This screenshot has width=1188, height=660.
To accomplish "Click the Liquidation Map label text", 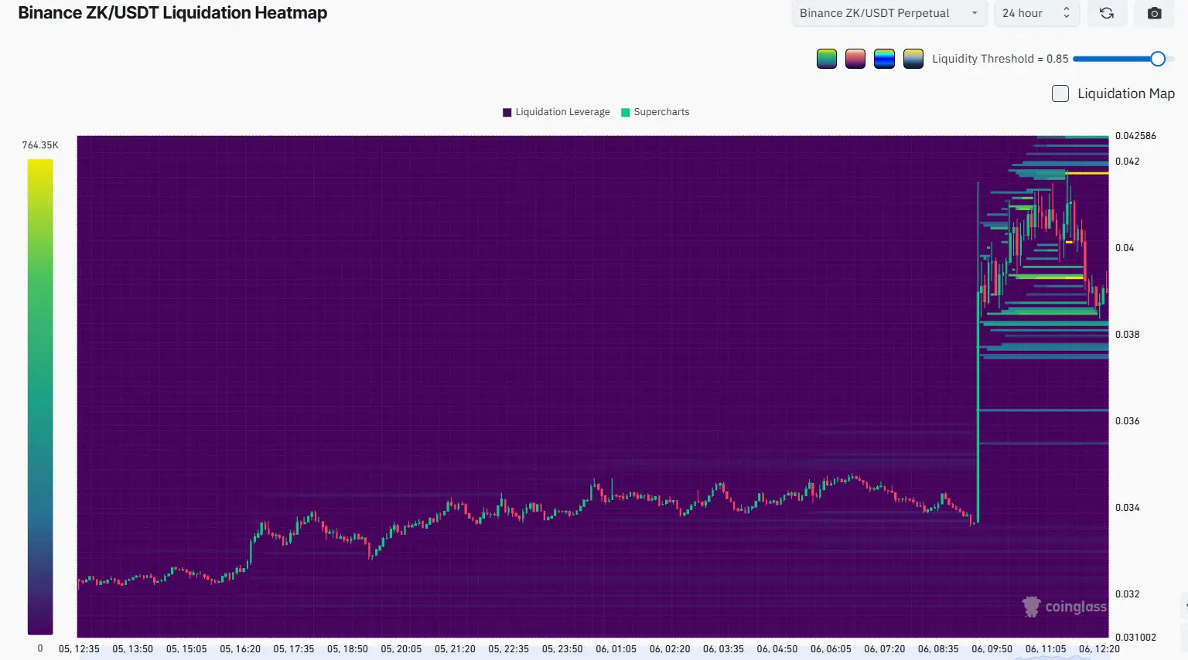I will [x=1125, y=93].
